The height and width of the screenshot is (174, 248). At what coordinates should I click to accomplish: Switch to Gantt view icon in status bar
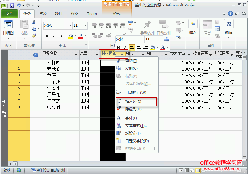pyautogui.click(x=181, y=170)
